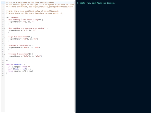Click the expect(reverse("a")) assertion line

click(x=23, y=30)
